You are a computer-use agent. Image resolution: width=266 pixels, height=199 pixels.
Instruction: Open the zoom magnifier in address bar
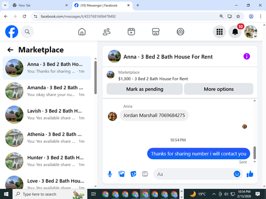[x=221, y=16]
